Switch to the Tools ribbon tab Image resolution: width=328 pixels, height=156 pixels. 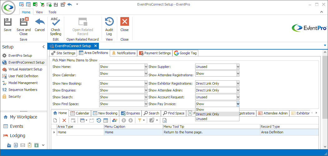pos(52,12)
